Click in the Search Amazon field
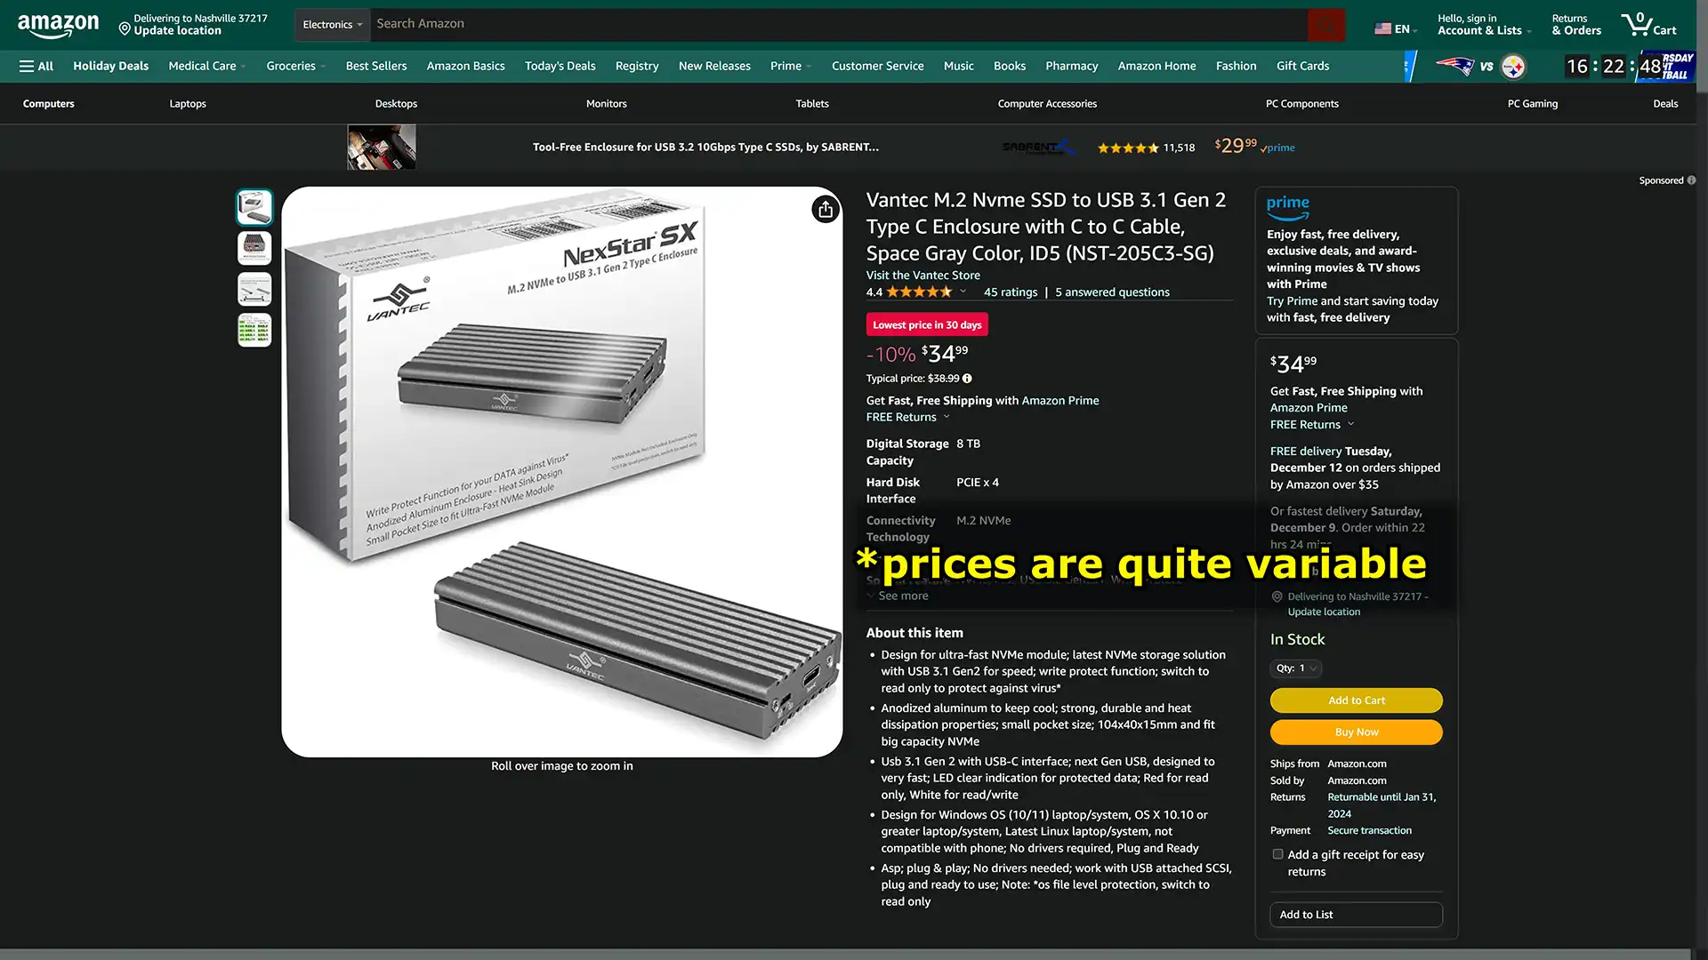 pyautogui.click(x=839, y=24)
